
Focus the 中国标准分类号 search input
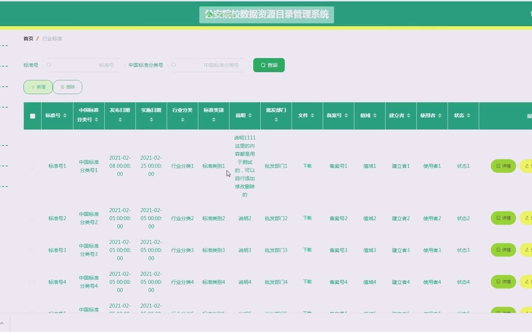208,65
